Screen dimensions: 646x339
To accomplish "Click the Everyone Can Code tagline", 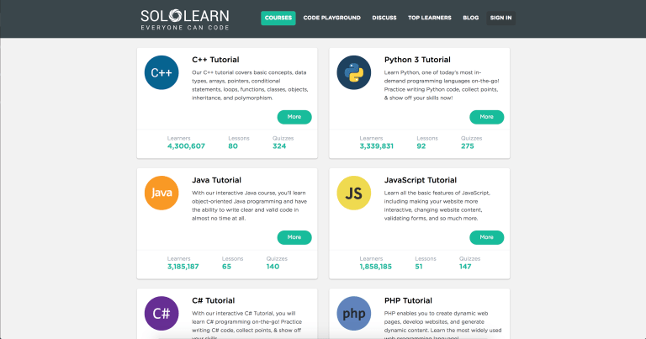I will tap(184, 28).
